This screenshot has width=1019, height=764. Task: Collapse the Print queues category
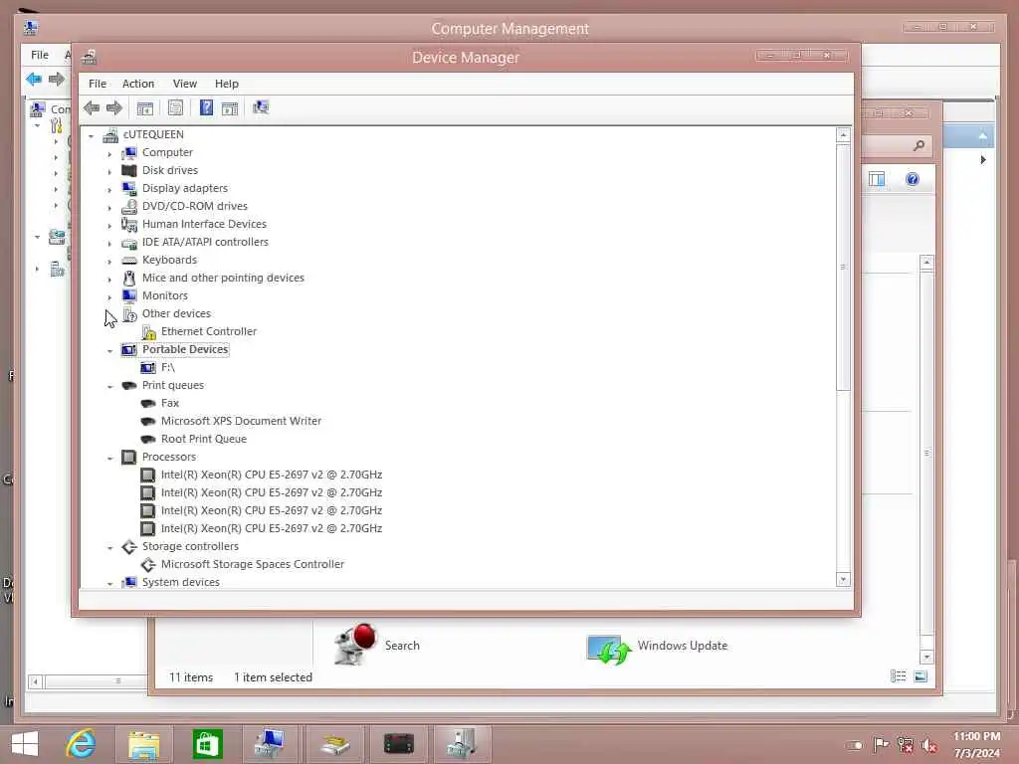point(109,387)
